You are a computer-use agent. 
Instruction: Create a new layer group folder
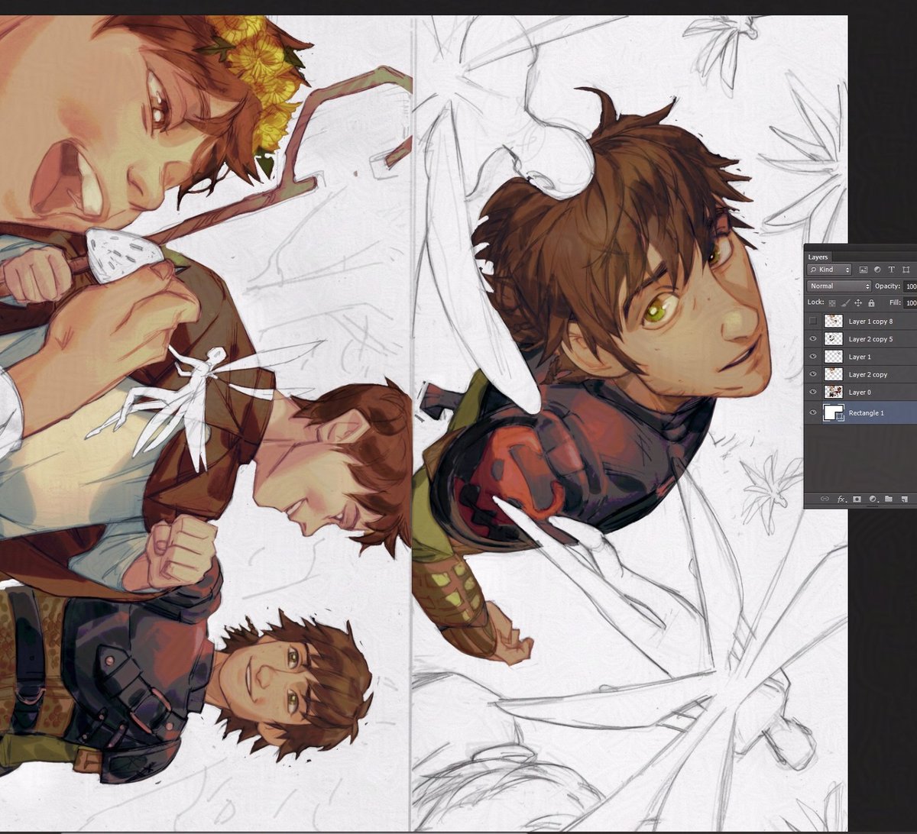coord(889,499)
